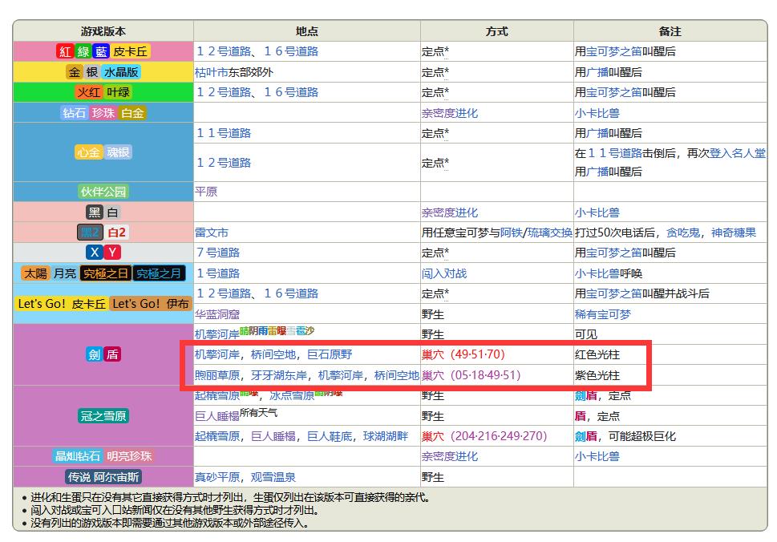Click the 魂银 version badge
The height and width of the screenshot is (542, 777).
pyautogui.click(x=118, y=152)
